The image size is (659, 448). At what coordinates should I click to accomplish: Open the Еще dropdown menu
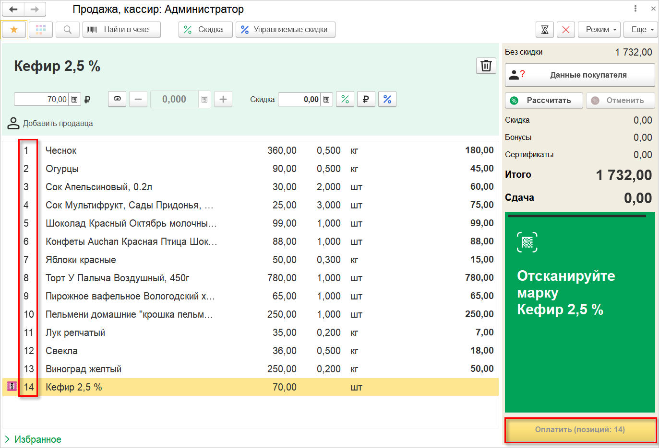[x=641, y=30]
